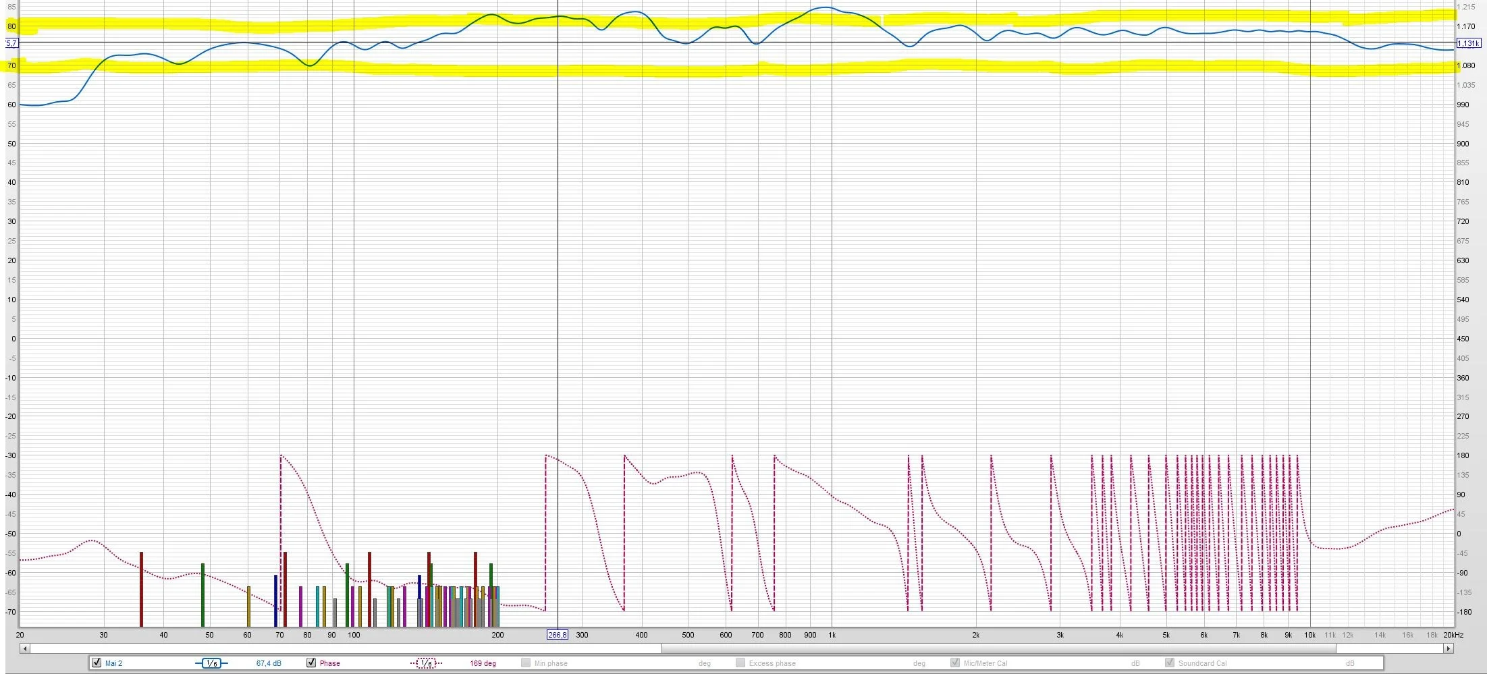The height and width of the screenshot is (674, 1487).
Task: Select the 67,4 dB level readout
Action: click(x=269, y=663)
